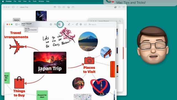Image resolution: width=177 pixels, height=100 pixels.
Task: Click the search icon in Japan Photos window
Action: (120, 21)
